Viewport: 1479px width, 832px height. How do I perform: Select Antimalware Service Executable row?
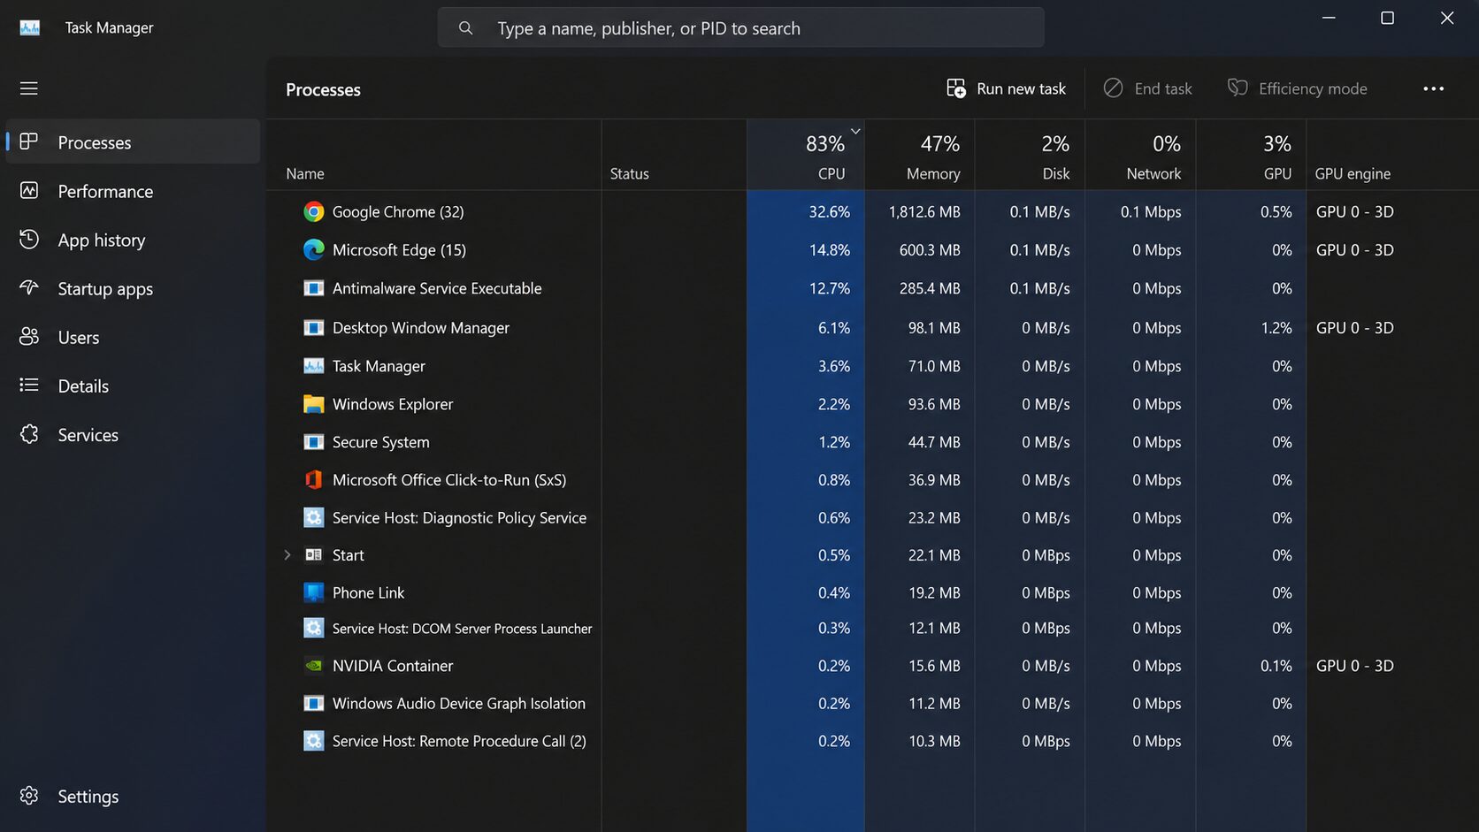872,288
